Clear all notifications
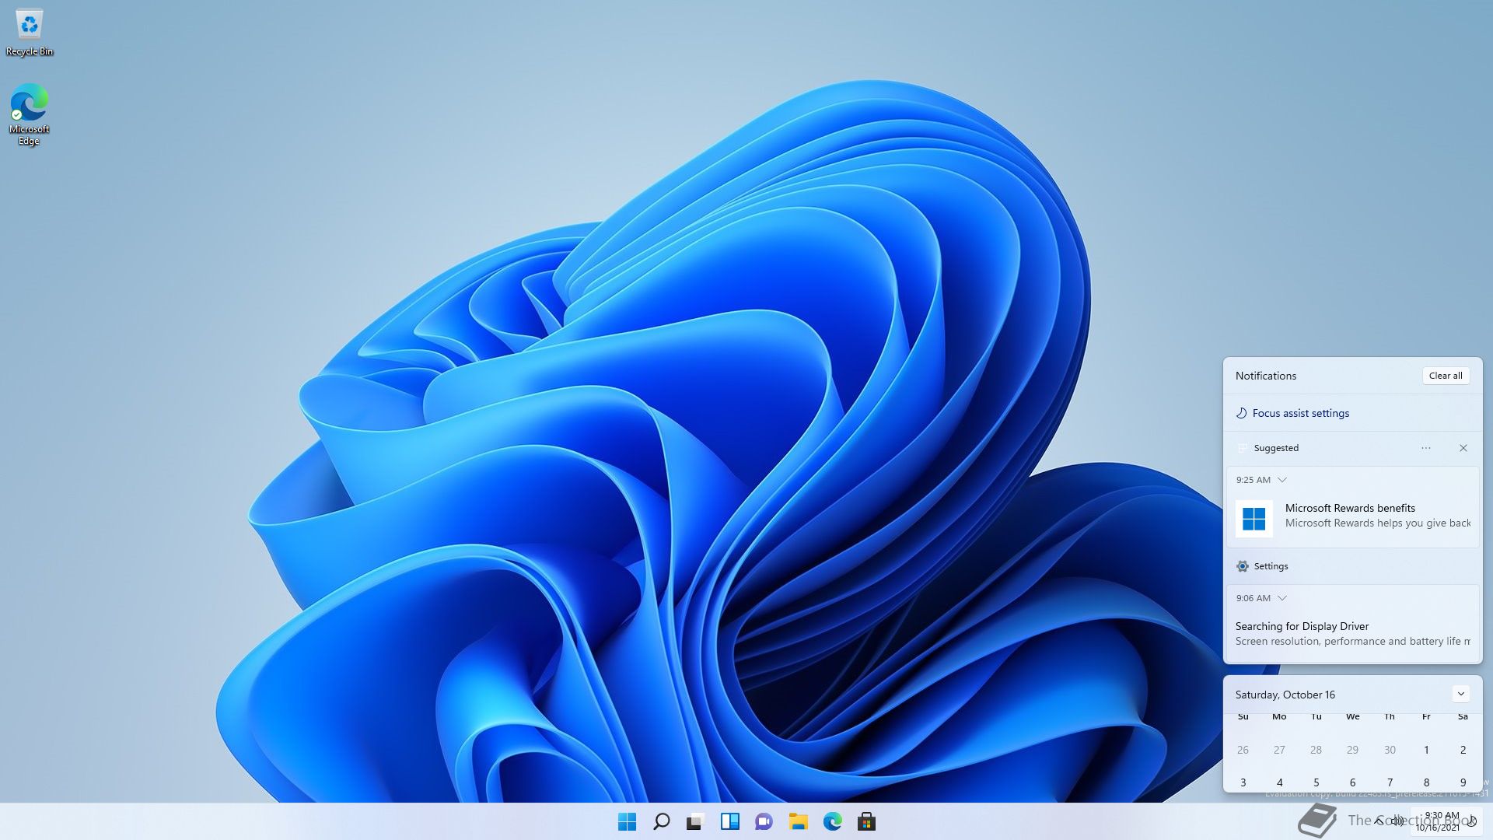 click(x=1446, y=376)
